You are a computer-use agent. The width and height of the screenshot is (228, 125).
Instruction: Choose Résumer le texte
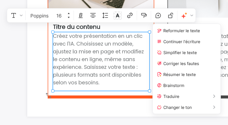point(187,74)
